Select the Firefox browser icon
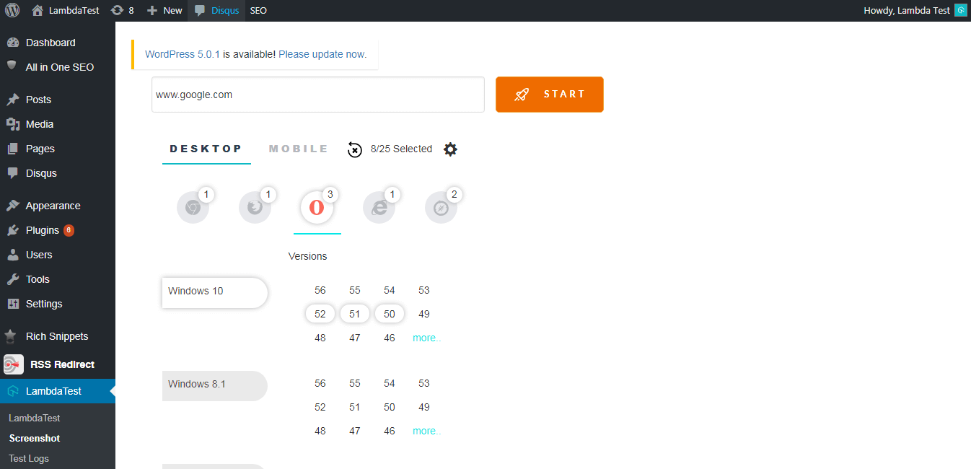The height and width of the screenshot is (469, 971). (x=255, y=207)
